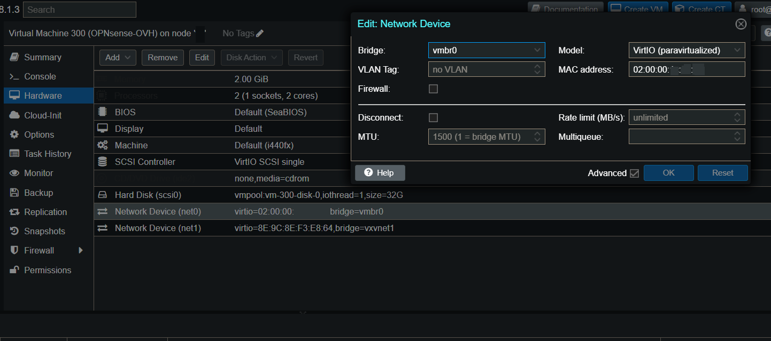This screenshot has height=341, width=771.
Task: Tick the Disconnect checkbox
Action: point(434,117)
